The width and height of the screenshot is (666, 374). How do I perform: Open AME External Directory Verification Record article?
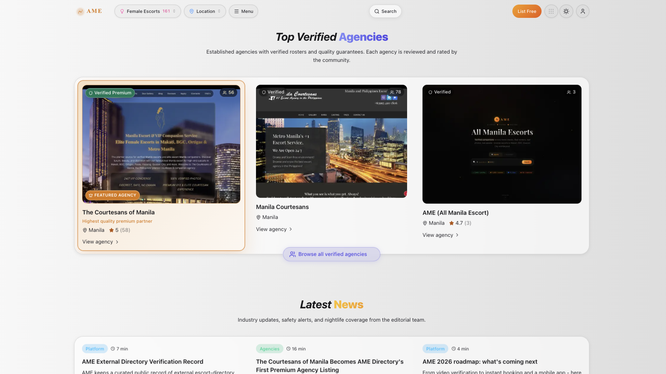pyautogui.click(x=143, y=362)
